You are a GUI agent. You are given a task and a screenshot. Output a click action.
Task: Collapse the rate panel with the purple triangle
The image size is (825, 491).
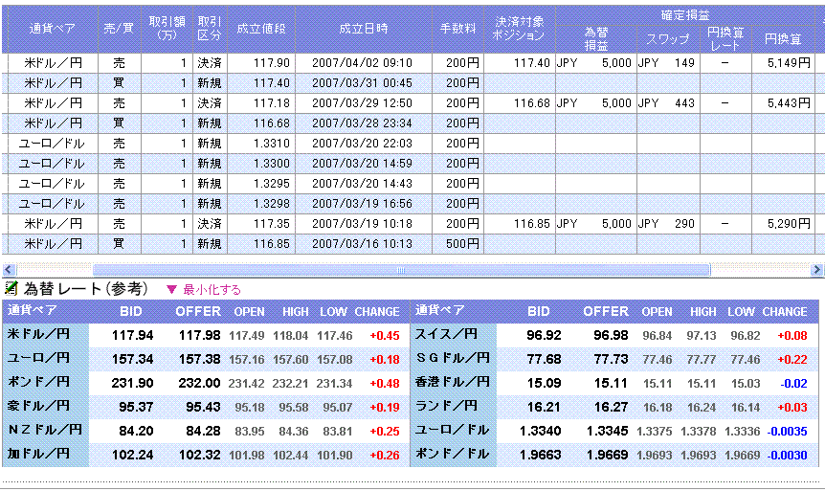click(x=172, y=289)
